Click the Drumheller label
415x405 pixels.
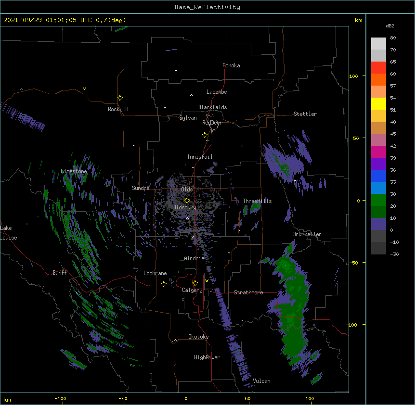[x=307, y=234]
